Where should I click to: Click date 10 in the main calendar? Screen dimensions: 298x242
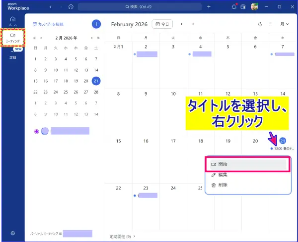173,94
